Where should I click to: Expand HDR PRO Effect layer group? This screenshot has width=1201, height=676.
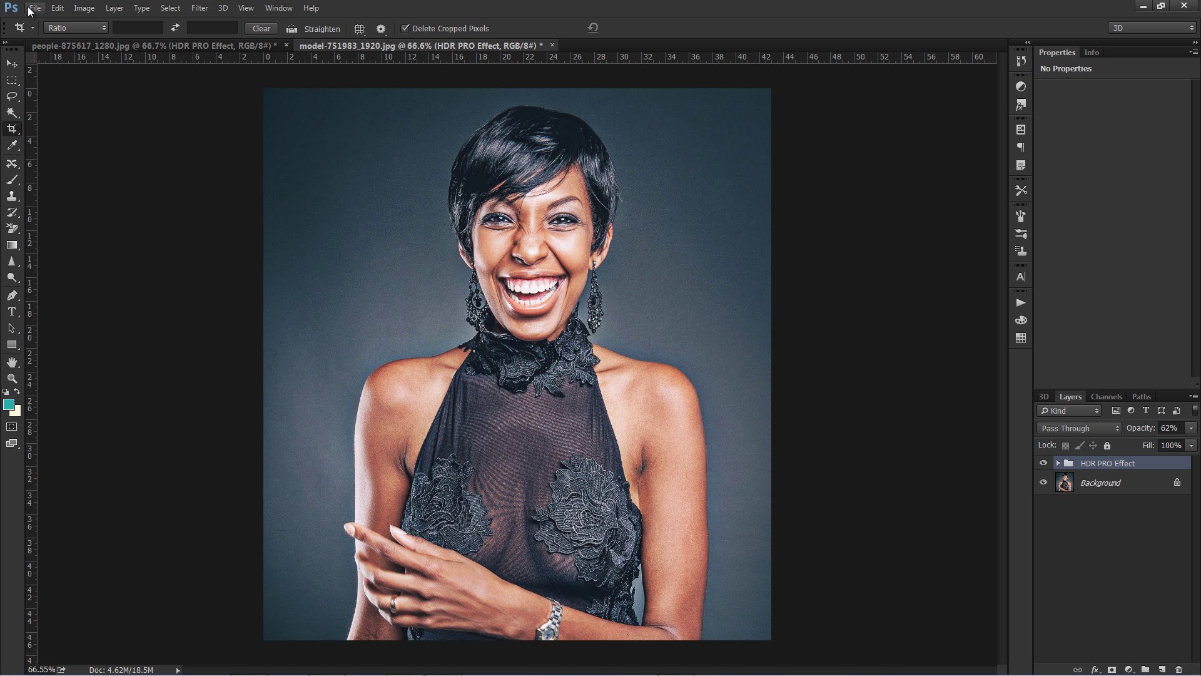click(1057, 462)
